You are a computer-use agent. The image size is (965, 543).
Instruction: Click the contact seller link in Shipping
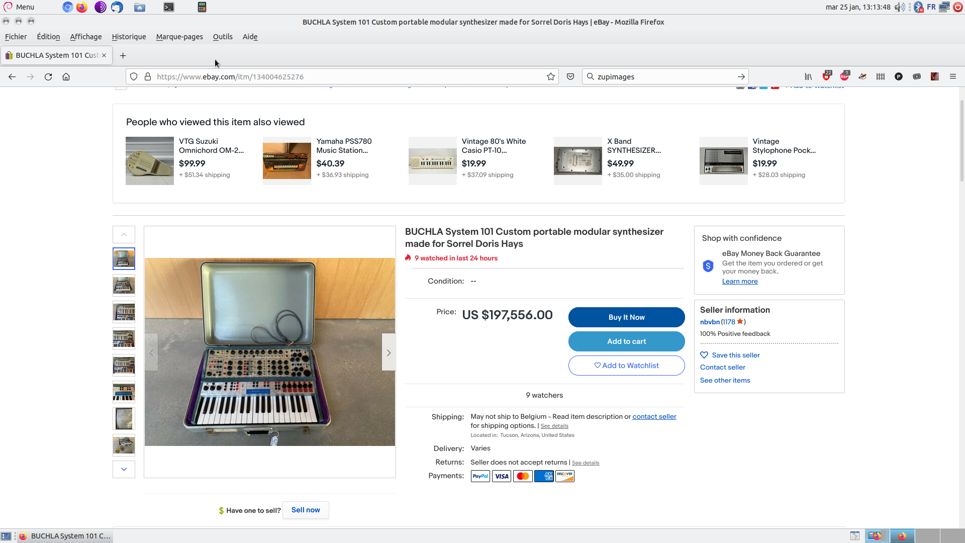coord(654,416)
